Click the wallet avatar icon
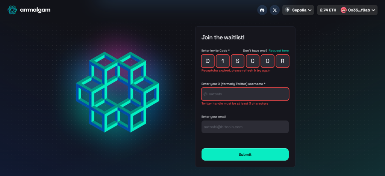Viewport: 385px width, 176px height. [x=344, y=10]
